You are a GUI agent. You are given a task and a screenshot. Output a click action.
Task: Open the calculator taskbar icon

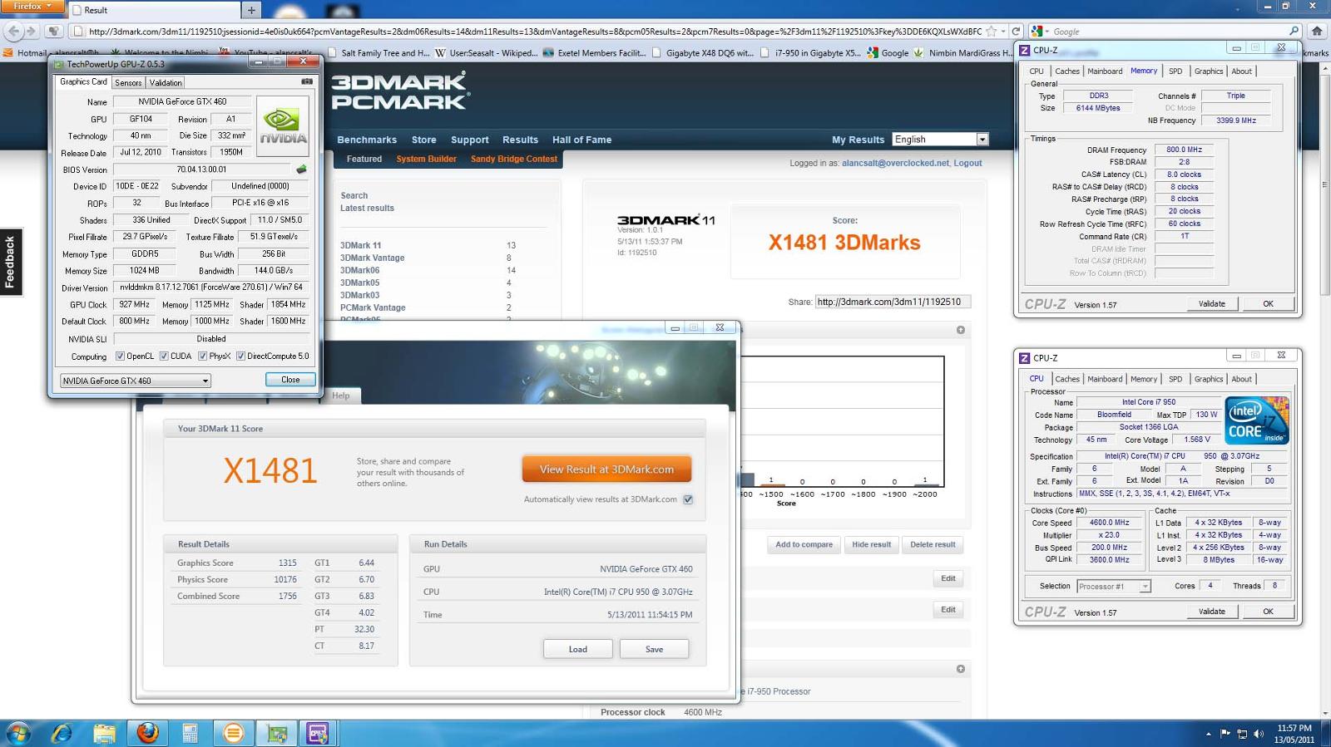tap(190, 733)
